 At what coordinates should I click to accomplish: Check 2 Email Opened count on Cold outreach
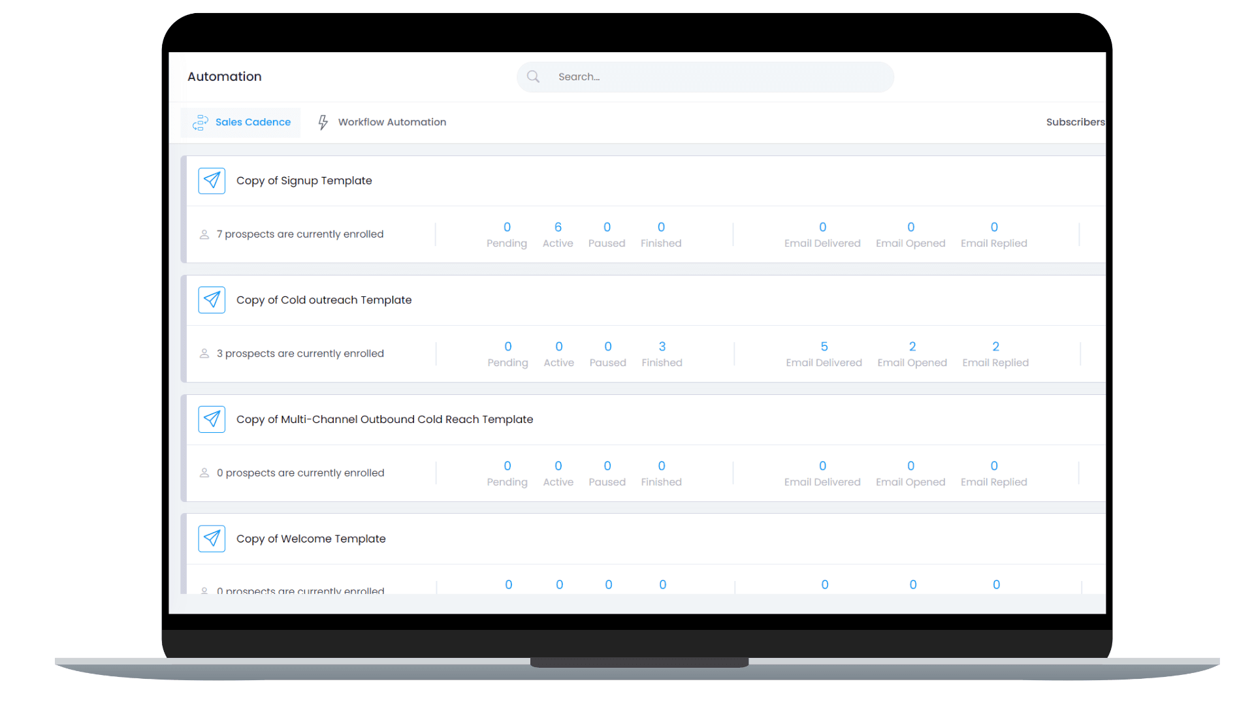(912, 353)
